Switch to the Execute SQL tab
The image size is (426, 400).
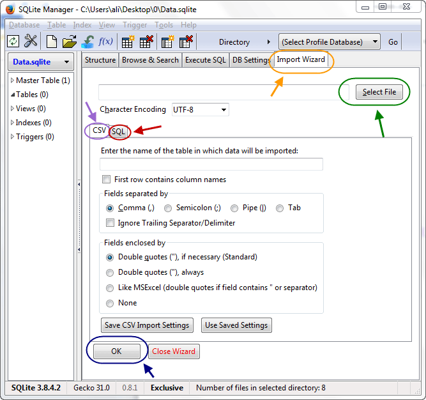206,60
